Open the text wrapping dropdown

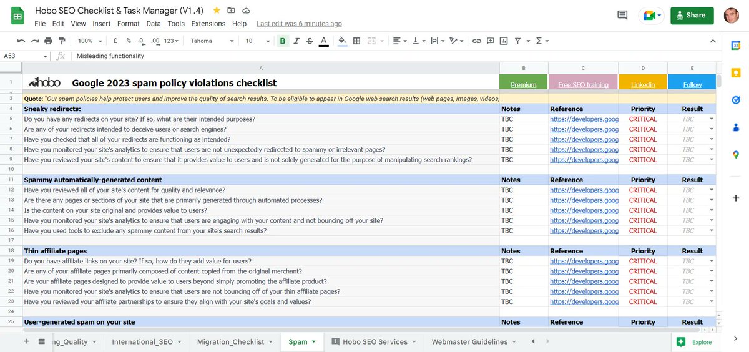coord(437,41)
